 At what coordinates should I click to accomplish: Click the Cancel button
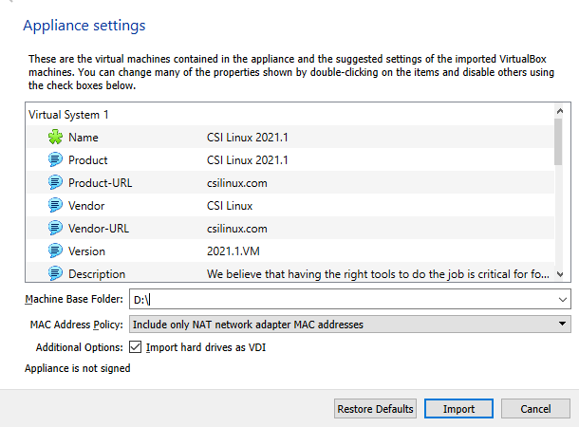tap(535, 409)
